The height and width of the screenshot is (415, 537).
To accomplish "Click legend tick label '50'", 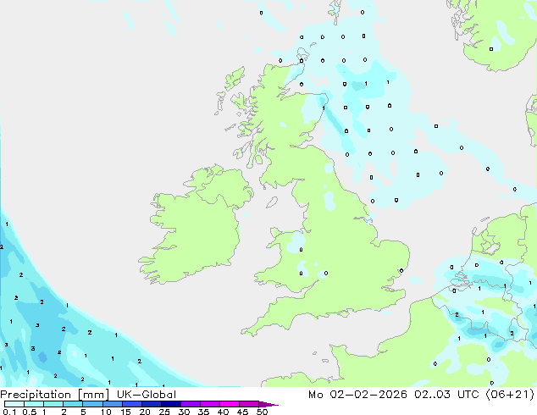I will (x=262, y=412).
